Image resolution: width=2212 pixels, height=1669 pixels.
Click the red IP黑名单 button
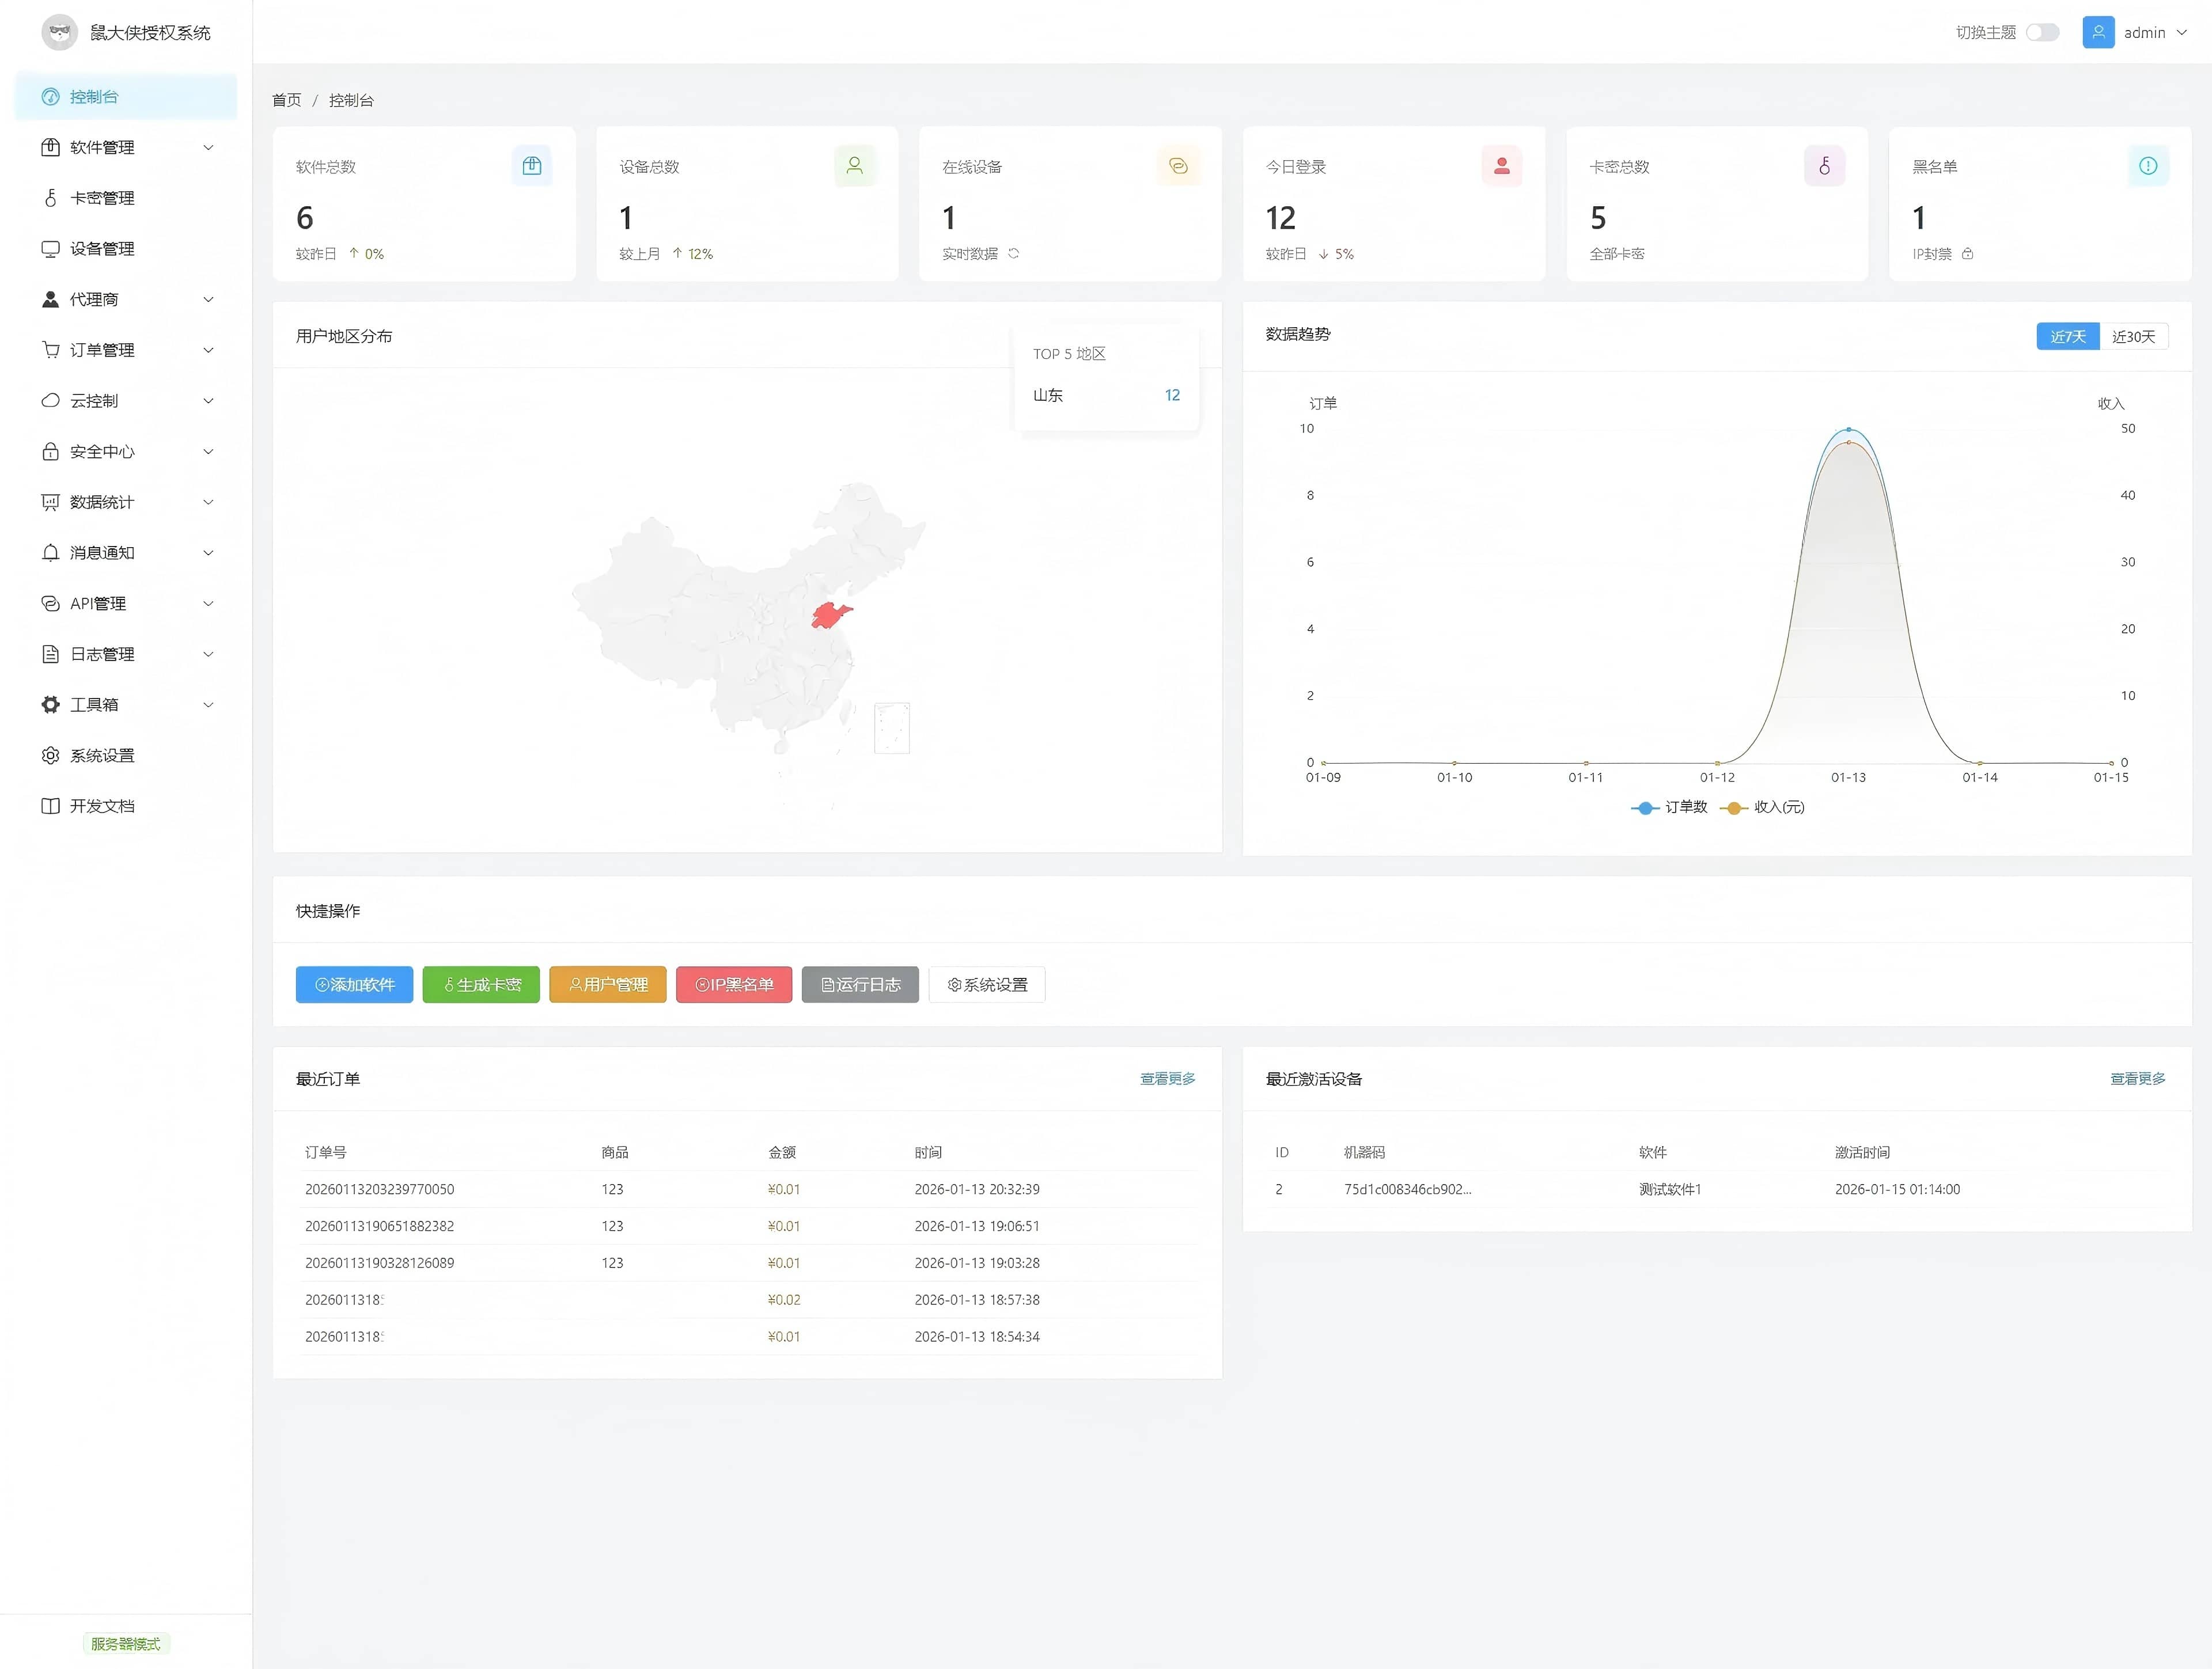[x=734, y=985]
